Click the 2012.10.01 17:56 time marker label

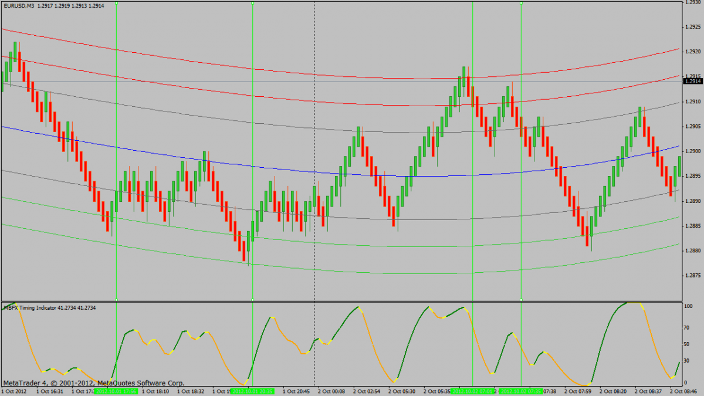(116, 391)
